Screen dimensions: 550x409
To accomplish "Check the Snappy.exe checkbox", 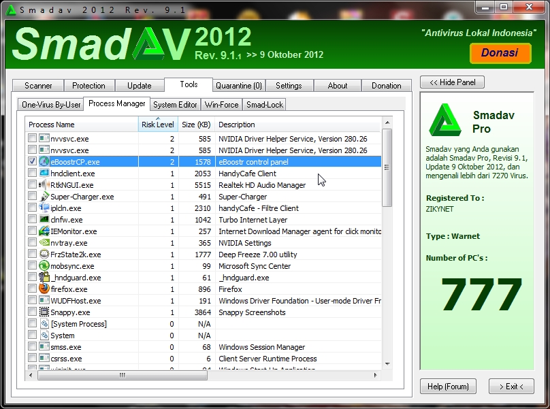I will pos(32,312).
